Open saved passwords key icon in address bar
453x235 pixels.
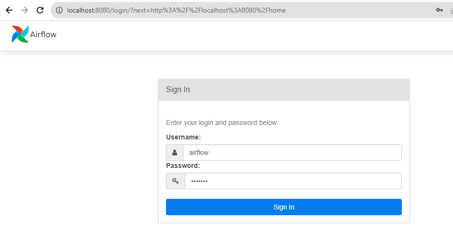tap(439, 10)
